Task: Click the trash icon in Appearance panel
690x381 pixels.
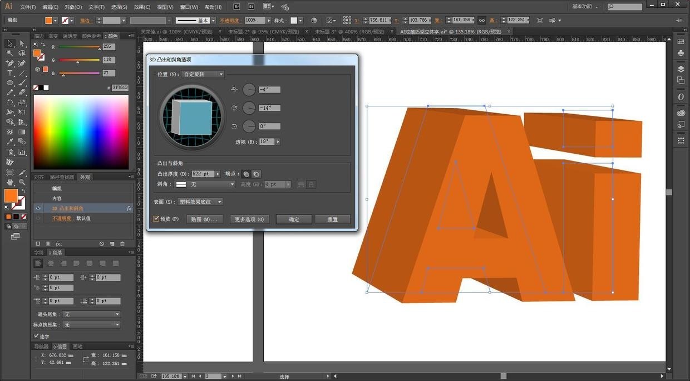Action: [122, 244]
